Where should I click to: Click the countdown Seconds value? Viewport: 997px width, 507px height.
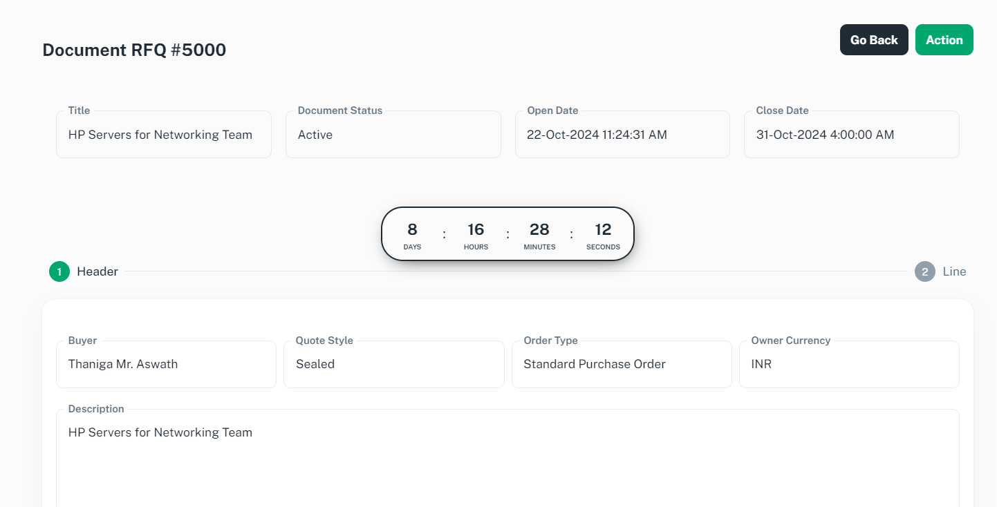tap(603, 230)
